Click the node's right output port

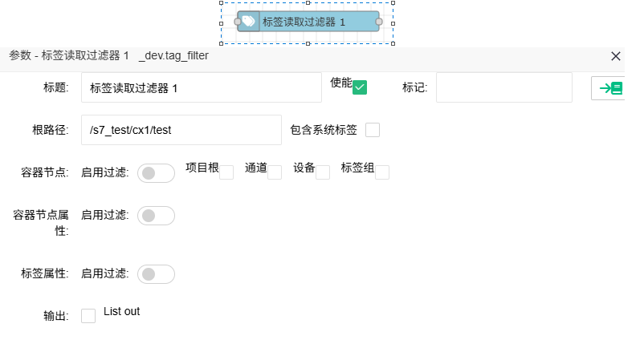coord(379,22)
